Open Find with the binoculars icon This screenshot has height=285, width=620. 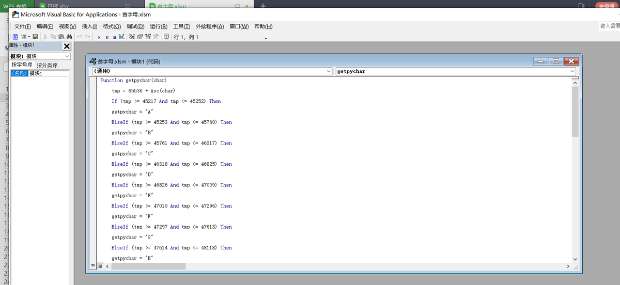(x=69, y=37)
